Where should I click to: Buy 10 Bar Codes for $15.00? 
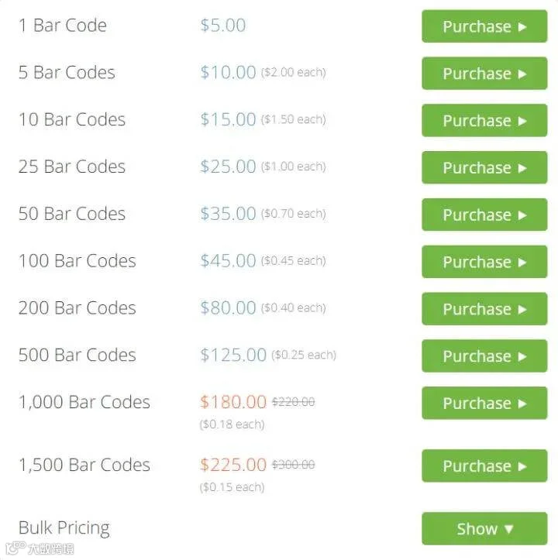click(x=484, y=120)
